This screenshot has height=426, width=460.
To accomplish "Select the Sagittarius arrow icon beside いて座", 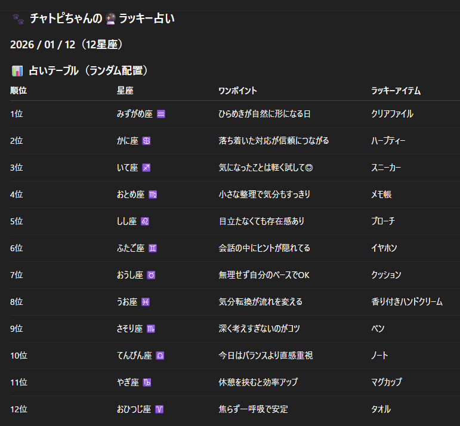I will (146, 168).
